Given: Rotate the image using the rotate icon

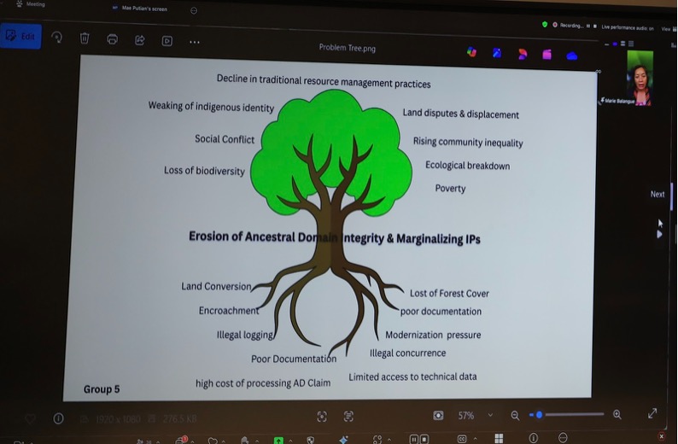Looking at the screenshot, I should point(57,38).
